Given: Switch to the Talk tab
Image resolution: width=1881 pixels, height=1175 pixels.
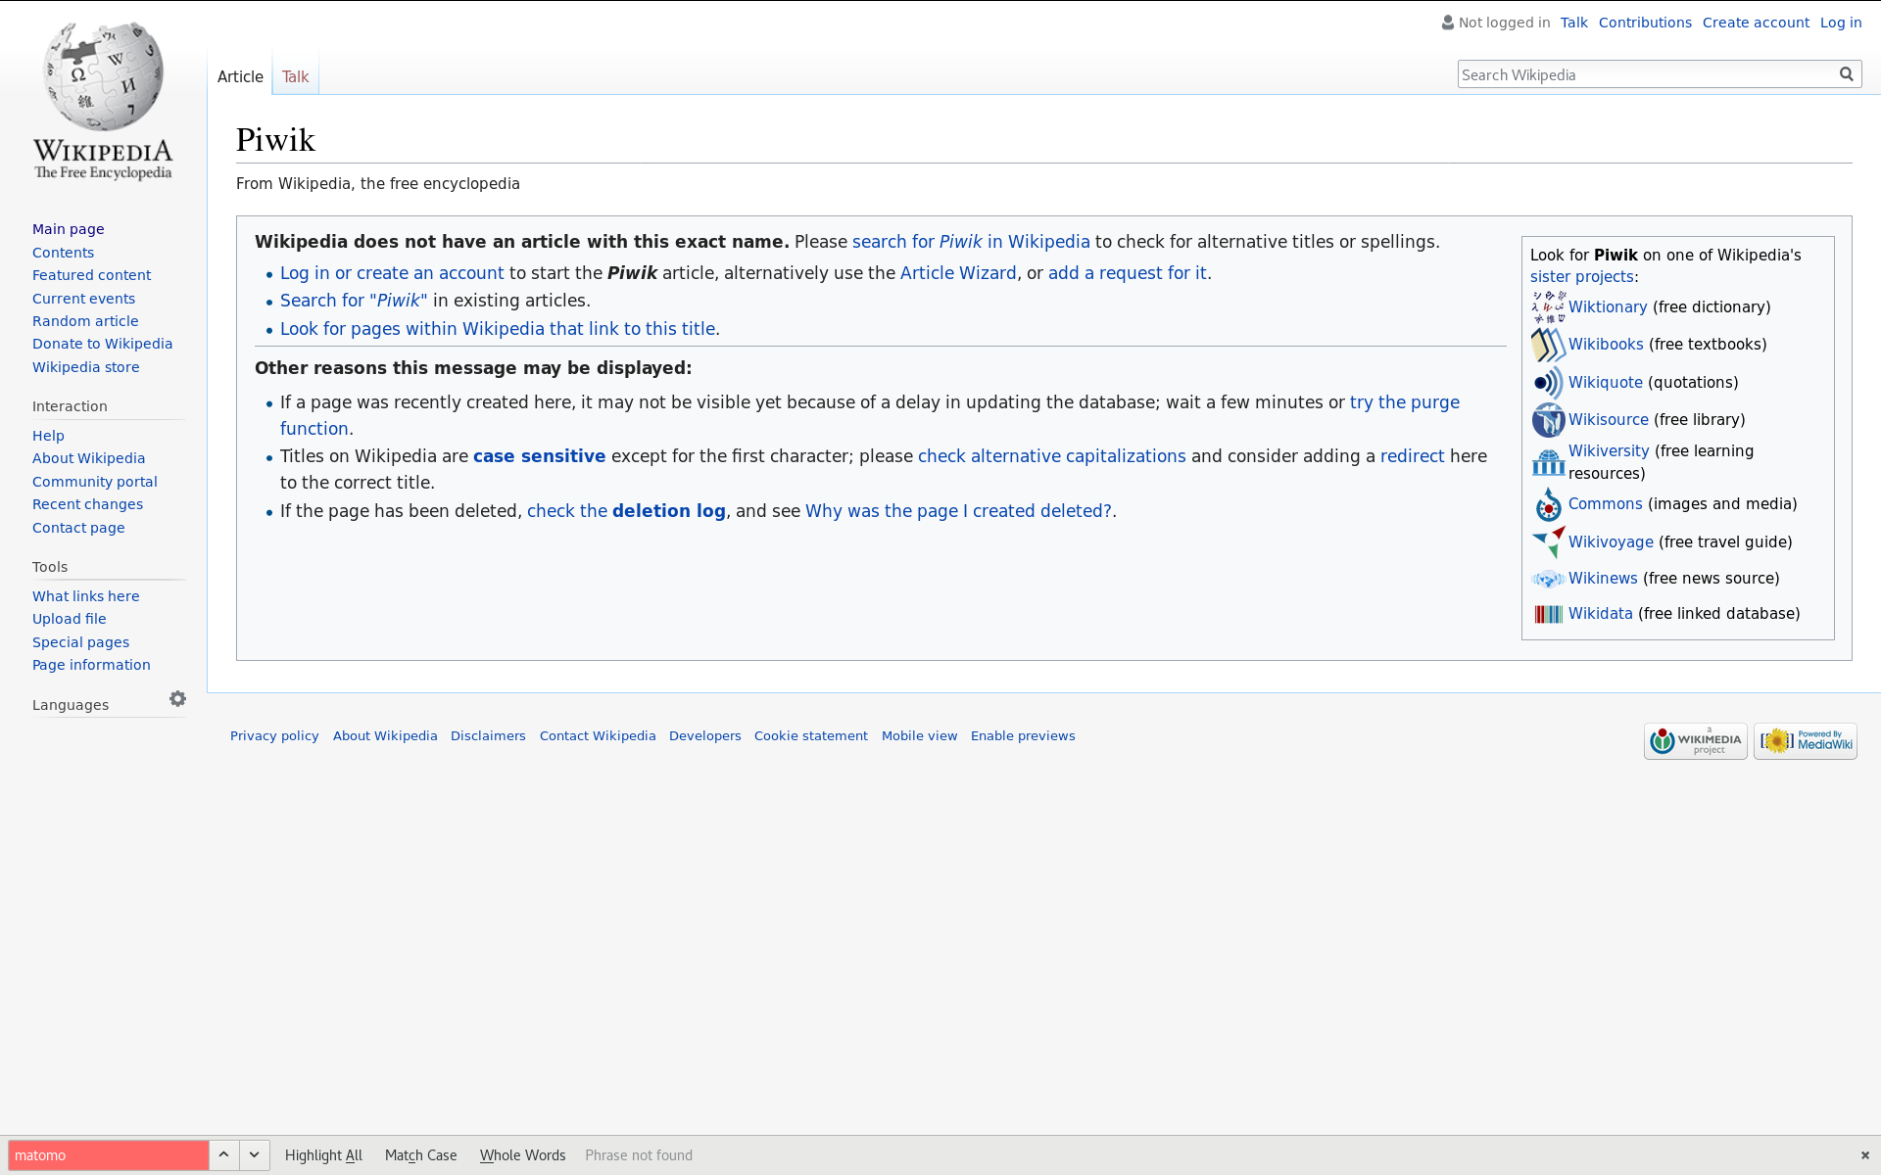Looking at the screenshot, I should click(295, 76).
